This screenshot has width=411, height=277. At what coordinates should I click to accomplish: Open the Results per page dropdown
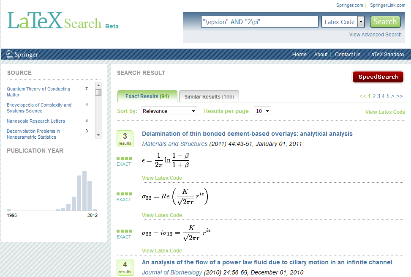point(262,111)
